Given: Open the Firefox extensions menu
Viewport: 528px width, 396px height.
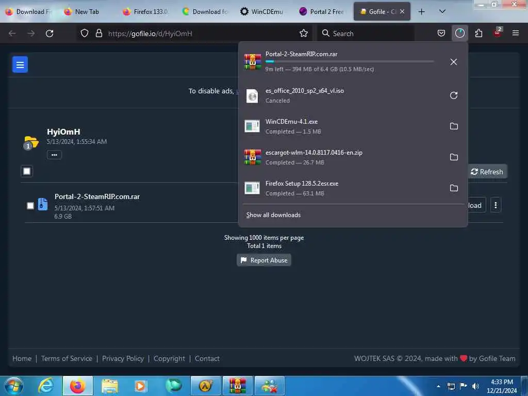Looking at the screenshot, I should 478,33.
